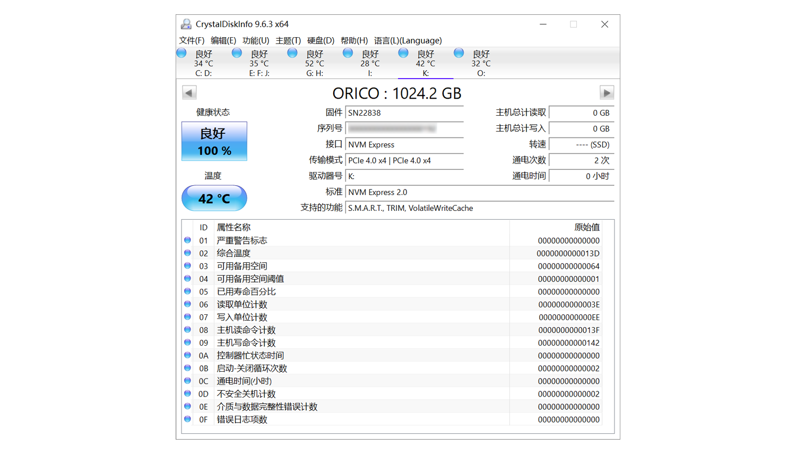This screenshot has height=455, width=796.
Task: Select the 35 °C disk temperature tab
Action: click(x=259, y=64)
